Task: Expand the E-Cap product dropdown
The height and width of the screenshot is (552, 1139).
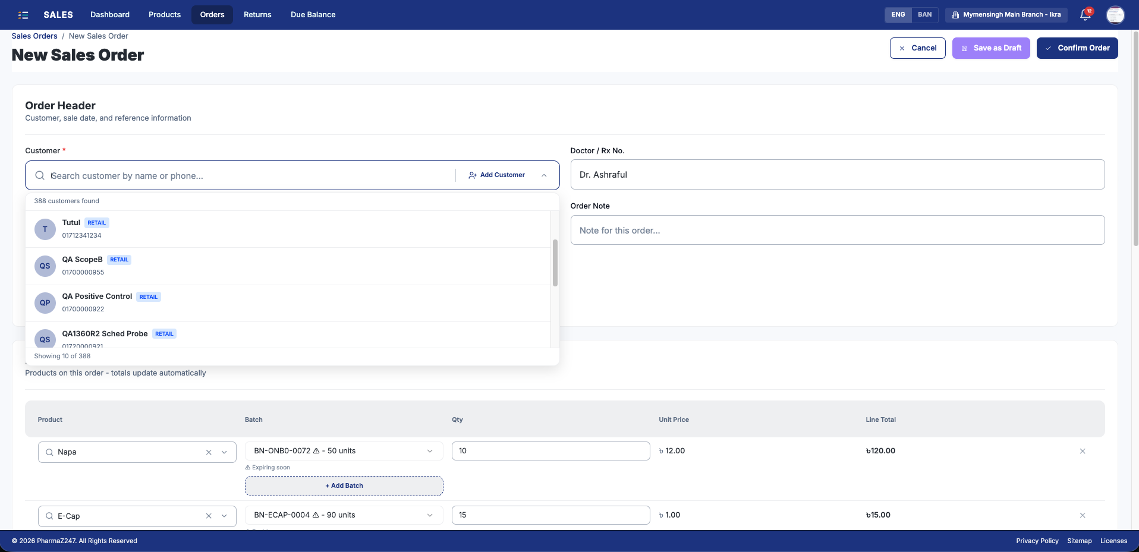Action: [x=224, y=516]
